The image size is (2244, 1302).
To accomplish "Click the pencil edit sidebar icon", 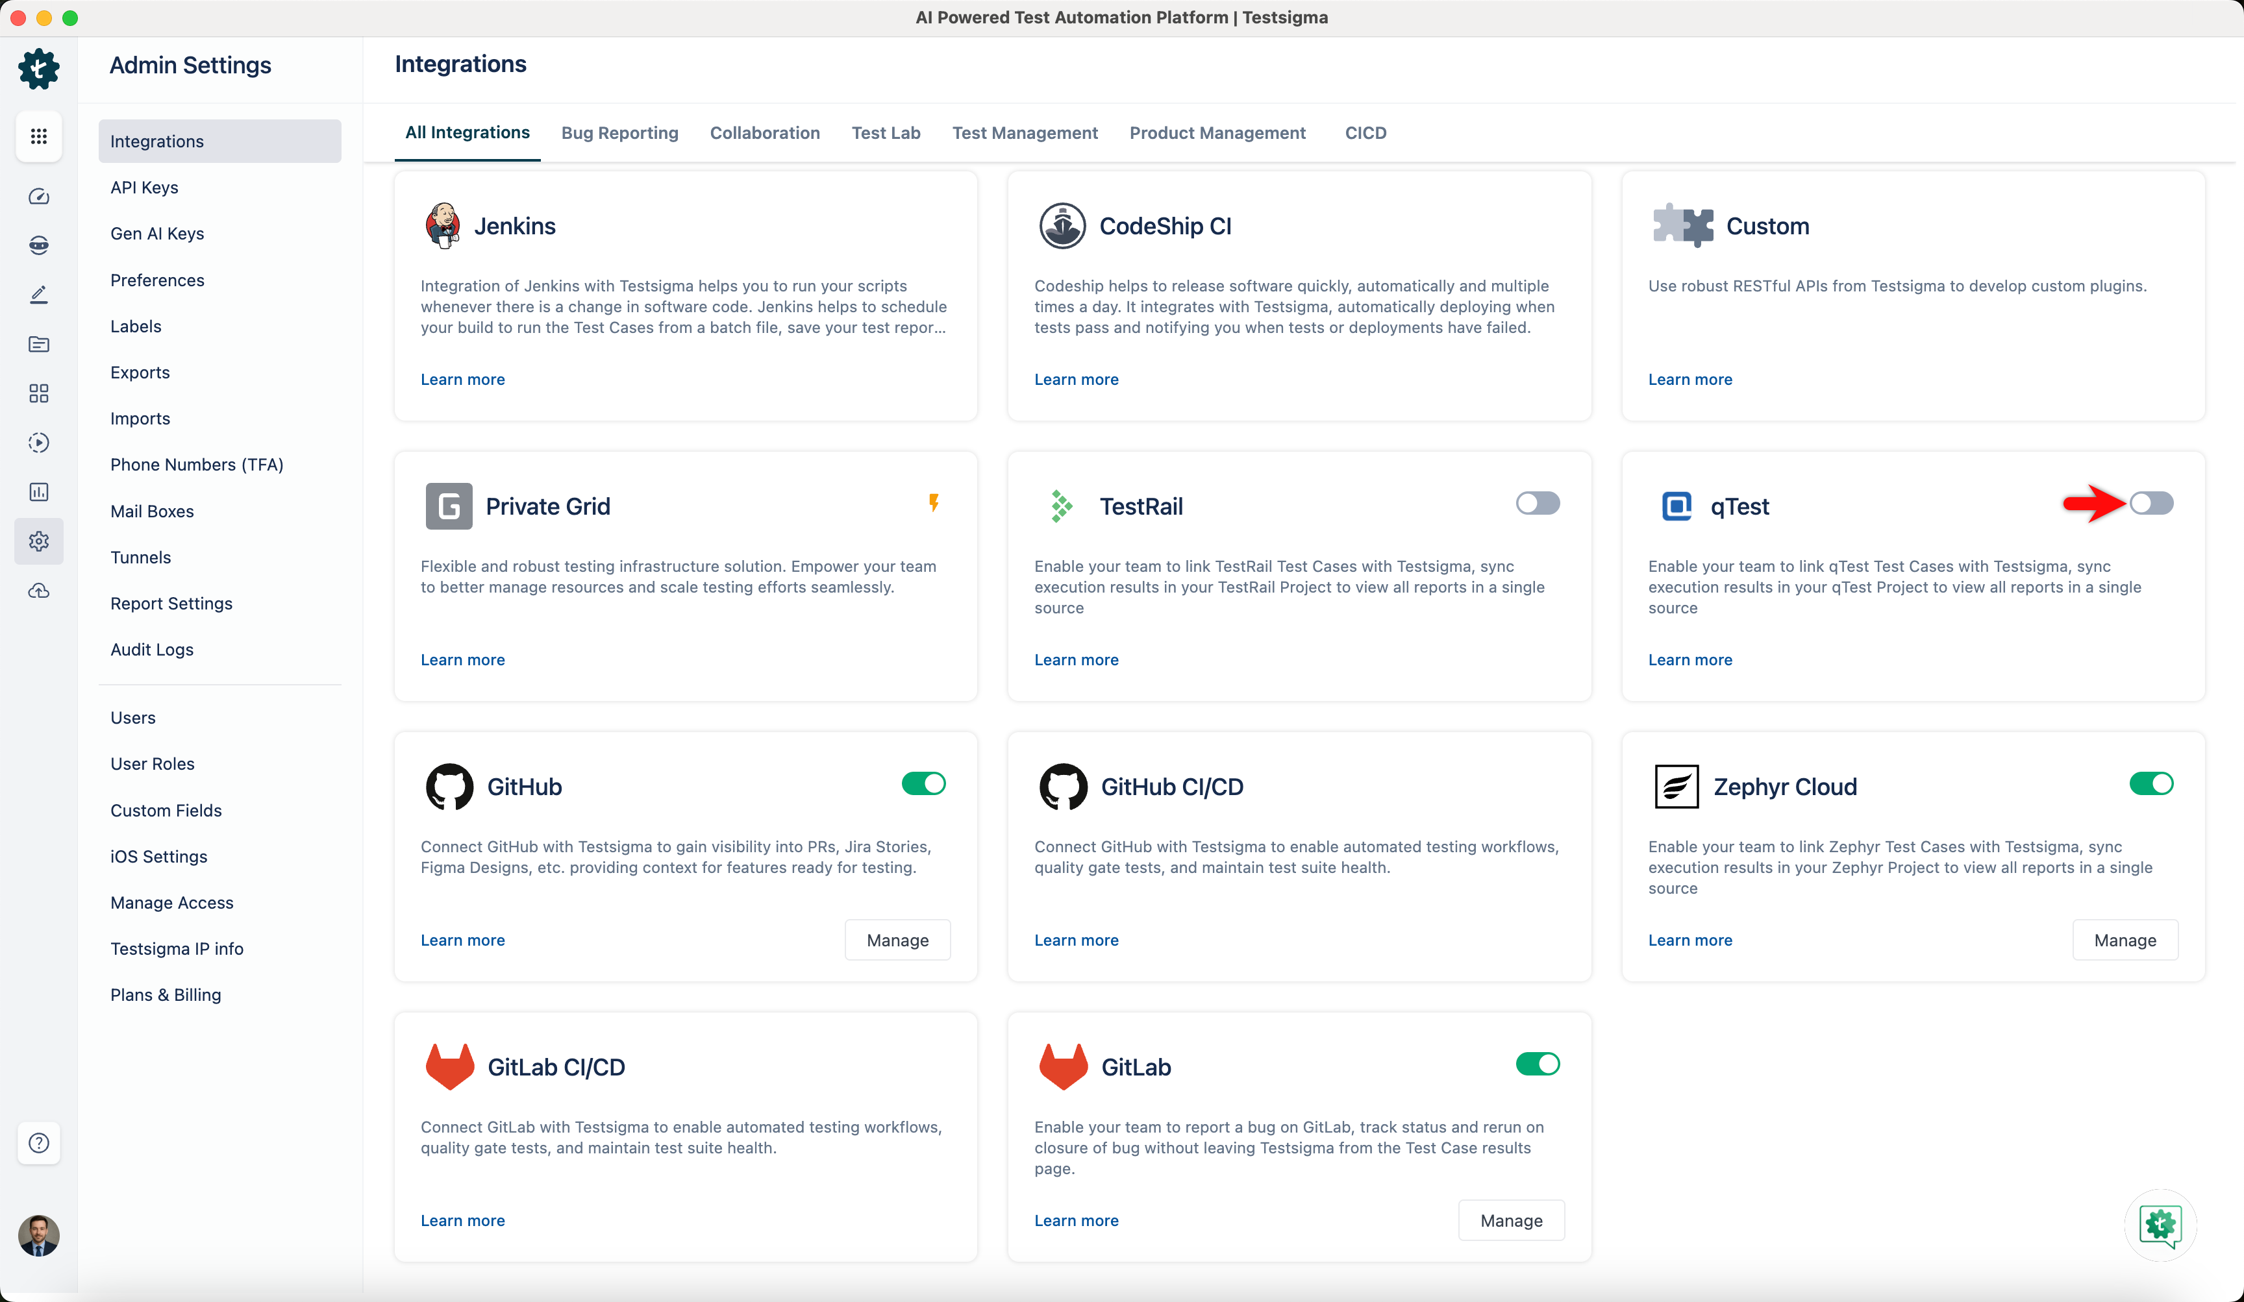I will (x=38, y=295).
